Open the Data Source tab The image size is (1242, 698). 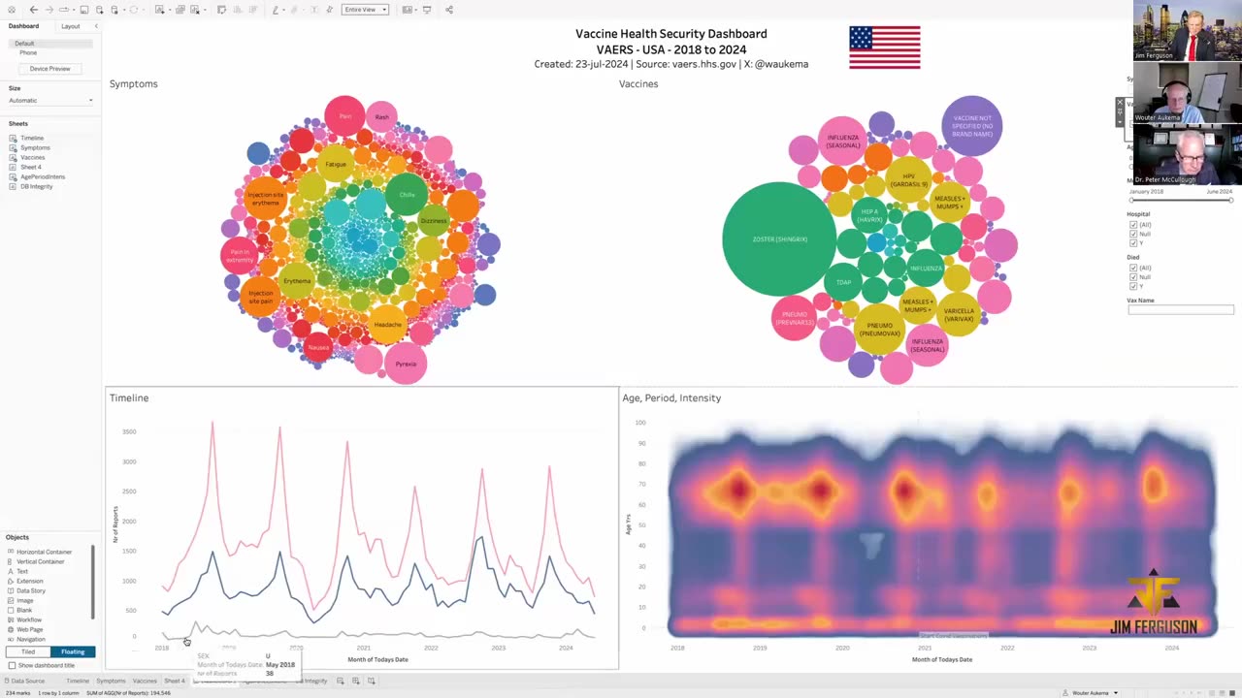click(26, 681)
